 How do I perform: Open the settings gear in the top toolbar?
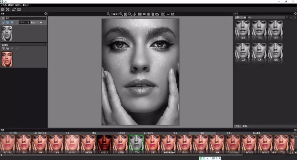tap(3, 9)
